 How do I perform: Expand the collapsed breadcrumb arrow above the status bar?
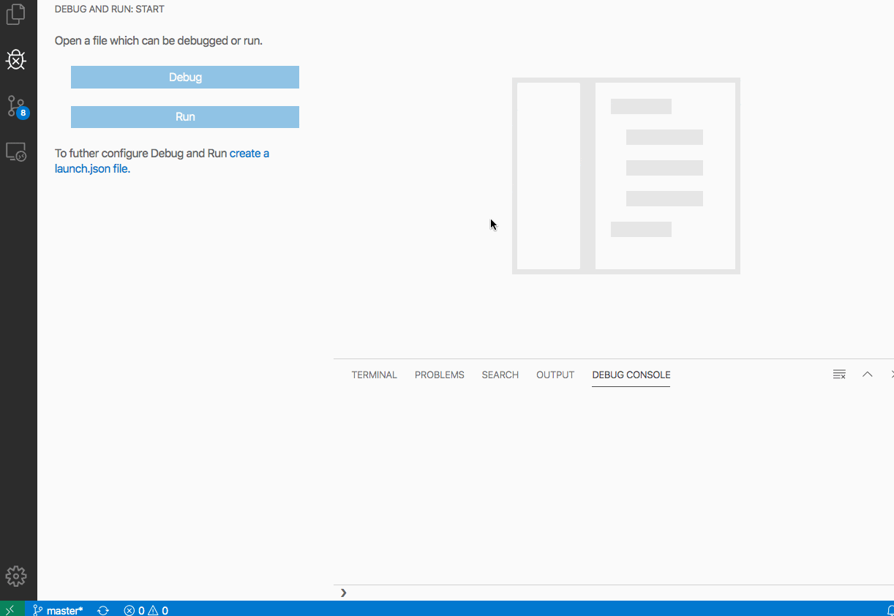pyautogui.click(x=343, y=593)
